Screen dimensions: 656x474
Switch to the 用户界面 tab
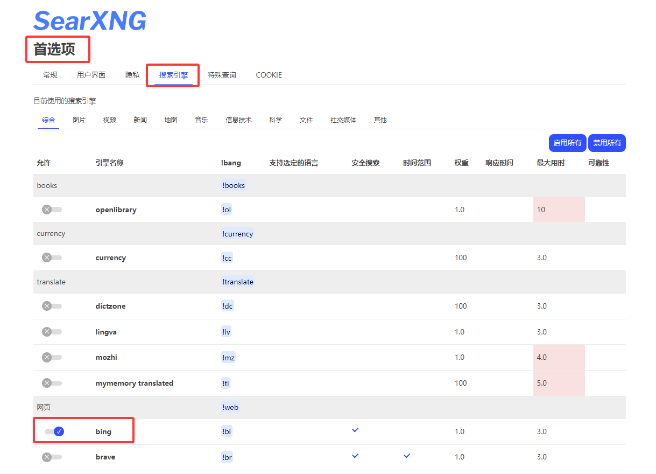click(x=91, y=75)
